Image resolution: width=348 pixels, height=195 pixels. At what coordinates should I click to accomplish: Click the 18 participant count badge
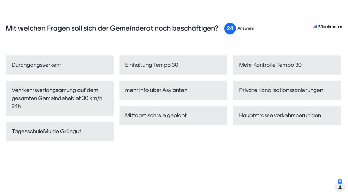click(x=340, y=181)
